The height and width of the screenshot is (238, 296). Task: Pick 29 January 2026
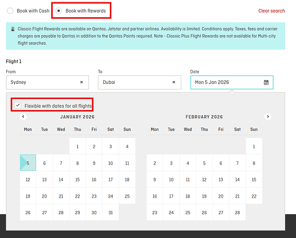point(78,212)
